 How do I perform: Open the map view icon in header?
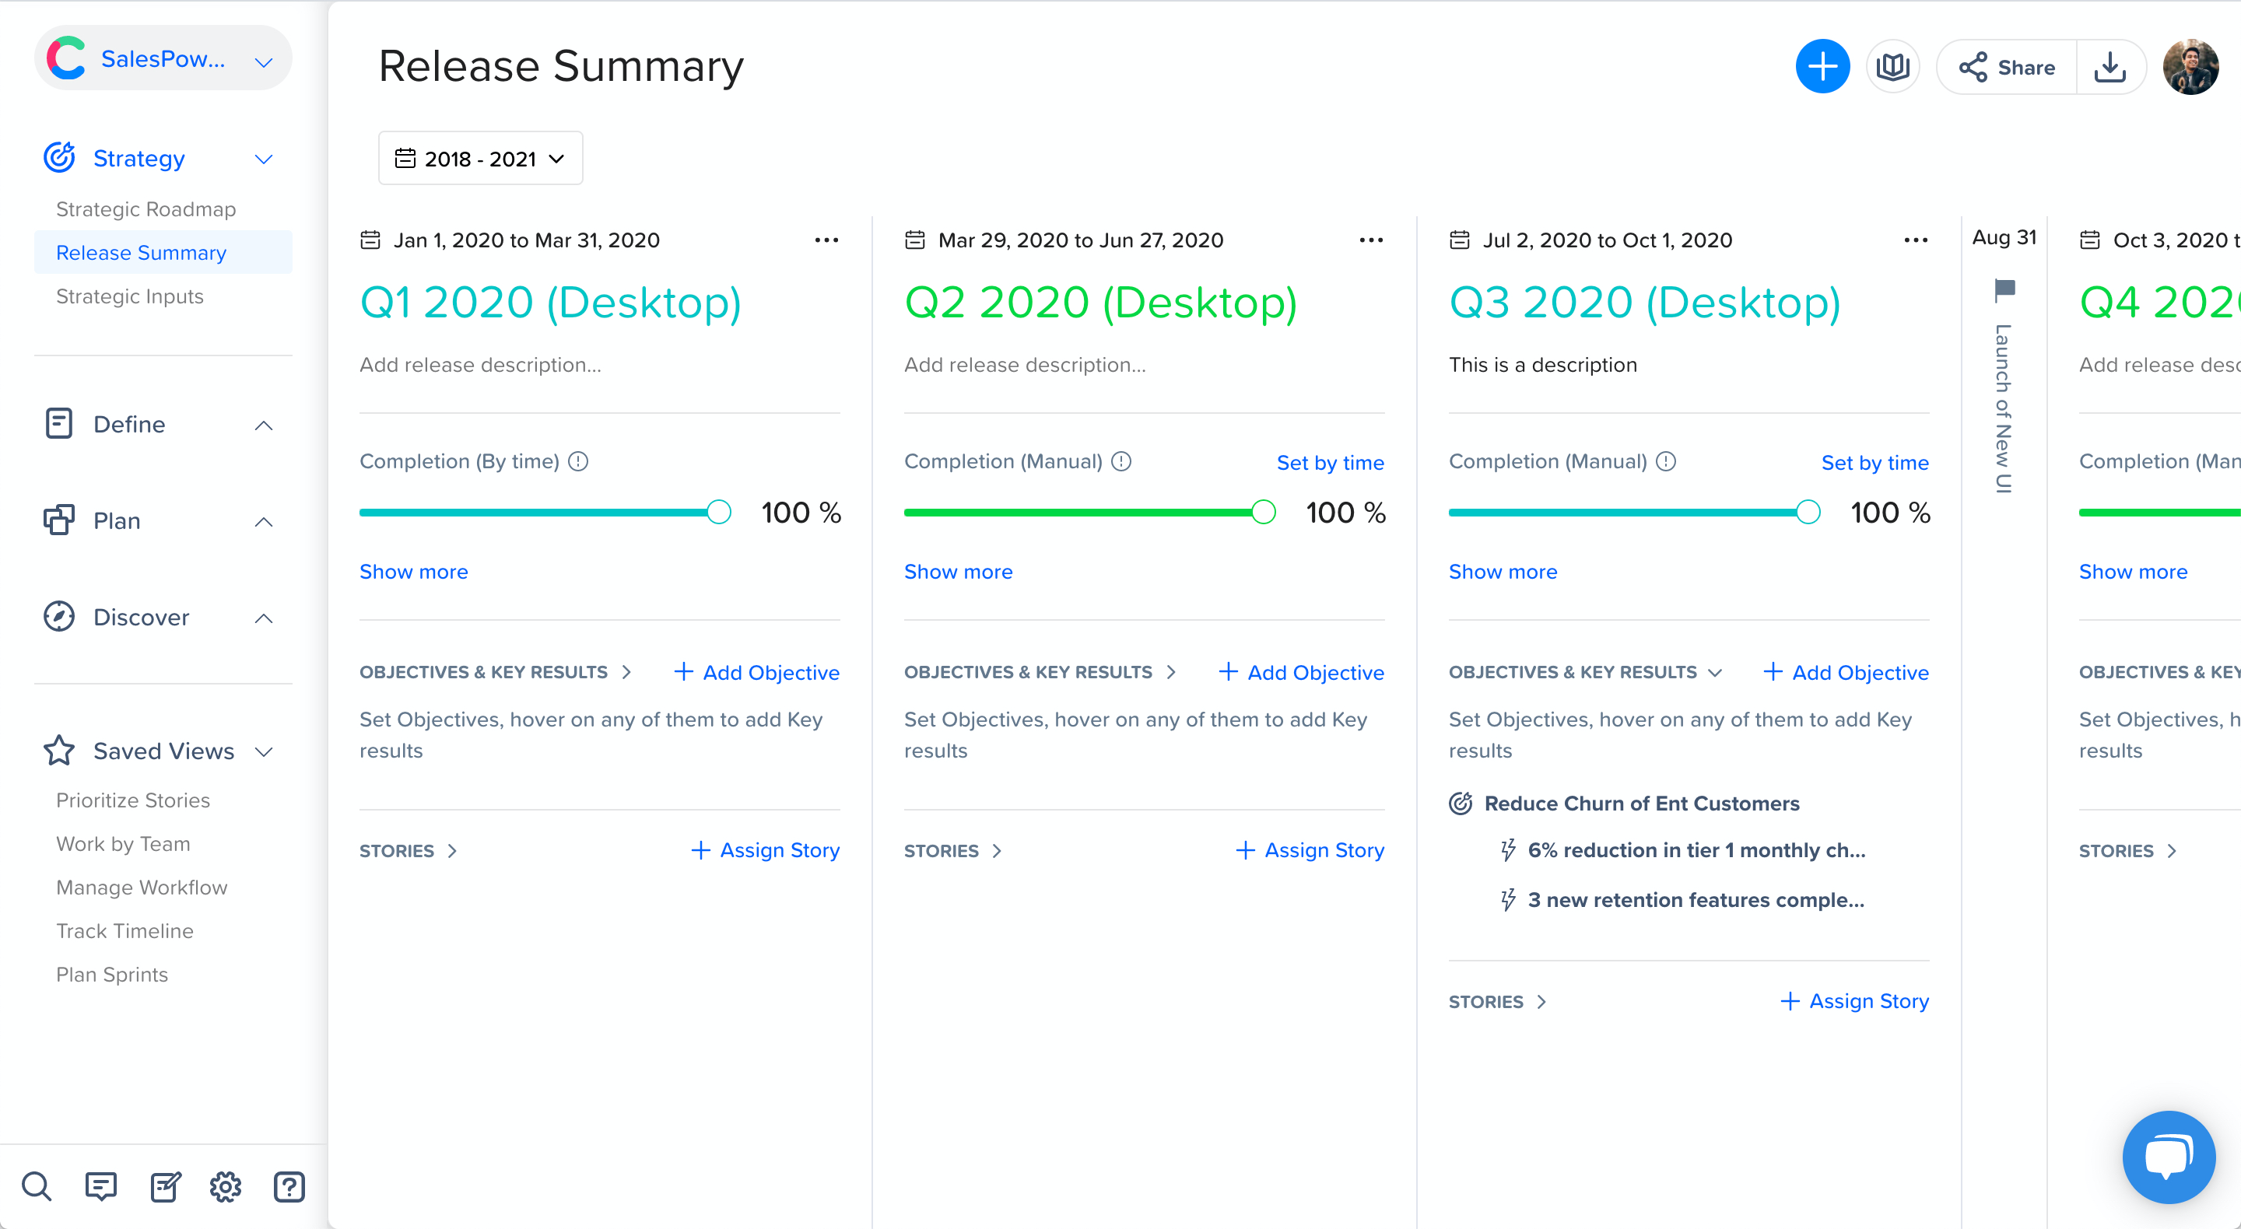[1892, 67]
